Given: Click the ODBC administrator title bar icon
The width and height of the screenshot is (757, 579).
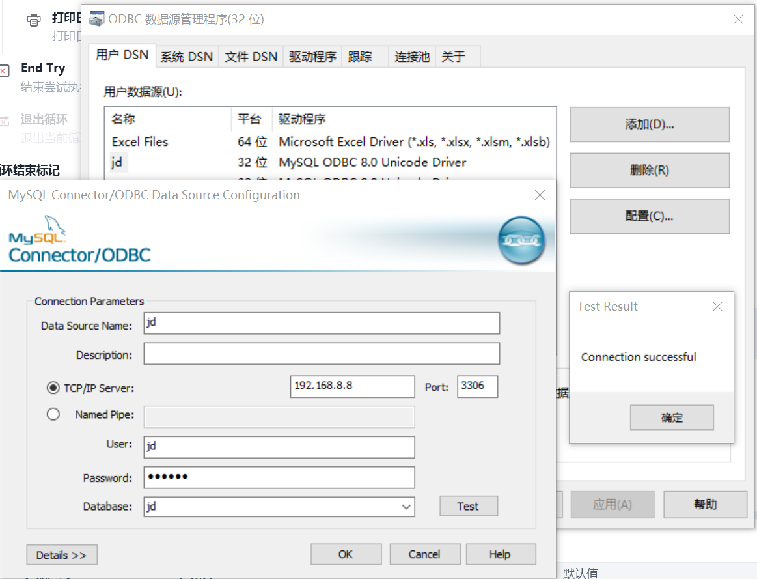Looking at the screenshot, I should tap(96, 19).
